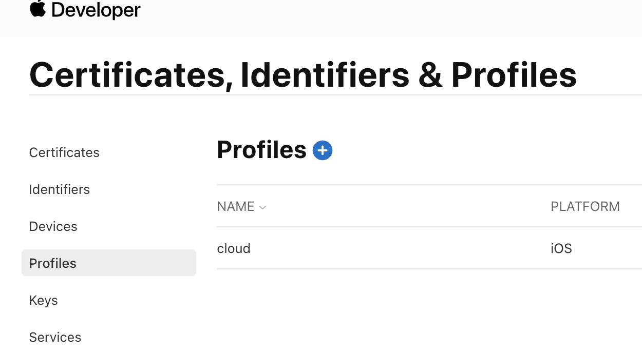642x351 pixels.
Task: Click the NAME column sort chevron
Action: [262, 207]
